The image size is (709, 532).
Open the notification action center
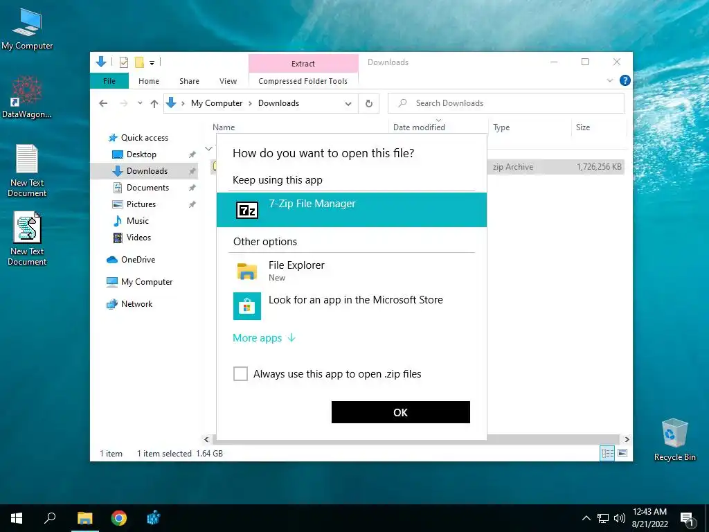[x=688, y=519]
